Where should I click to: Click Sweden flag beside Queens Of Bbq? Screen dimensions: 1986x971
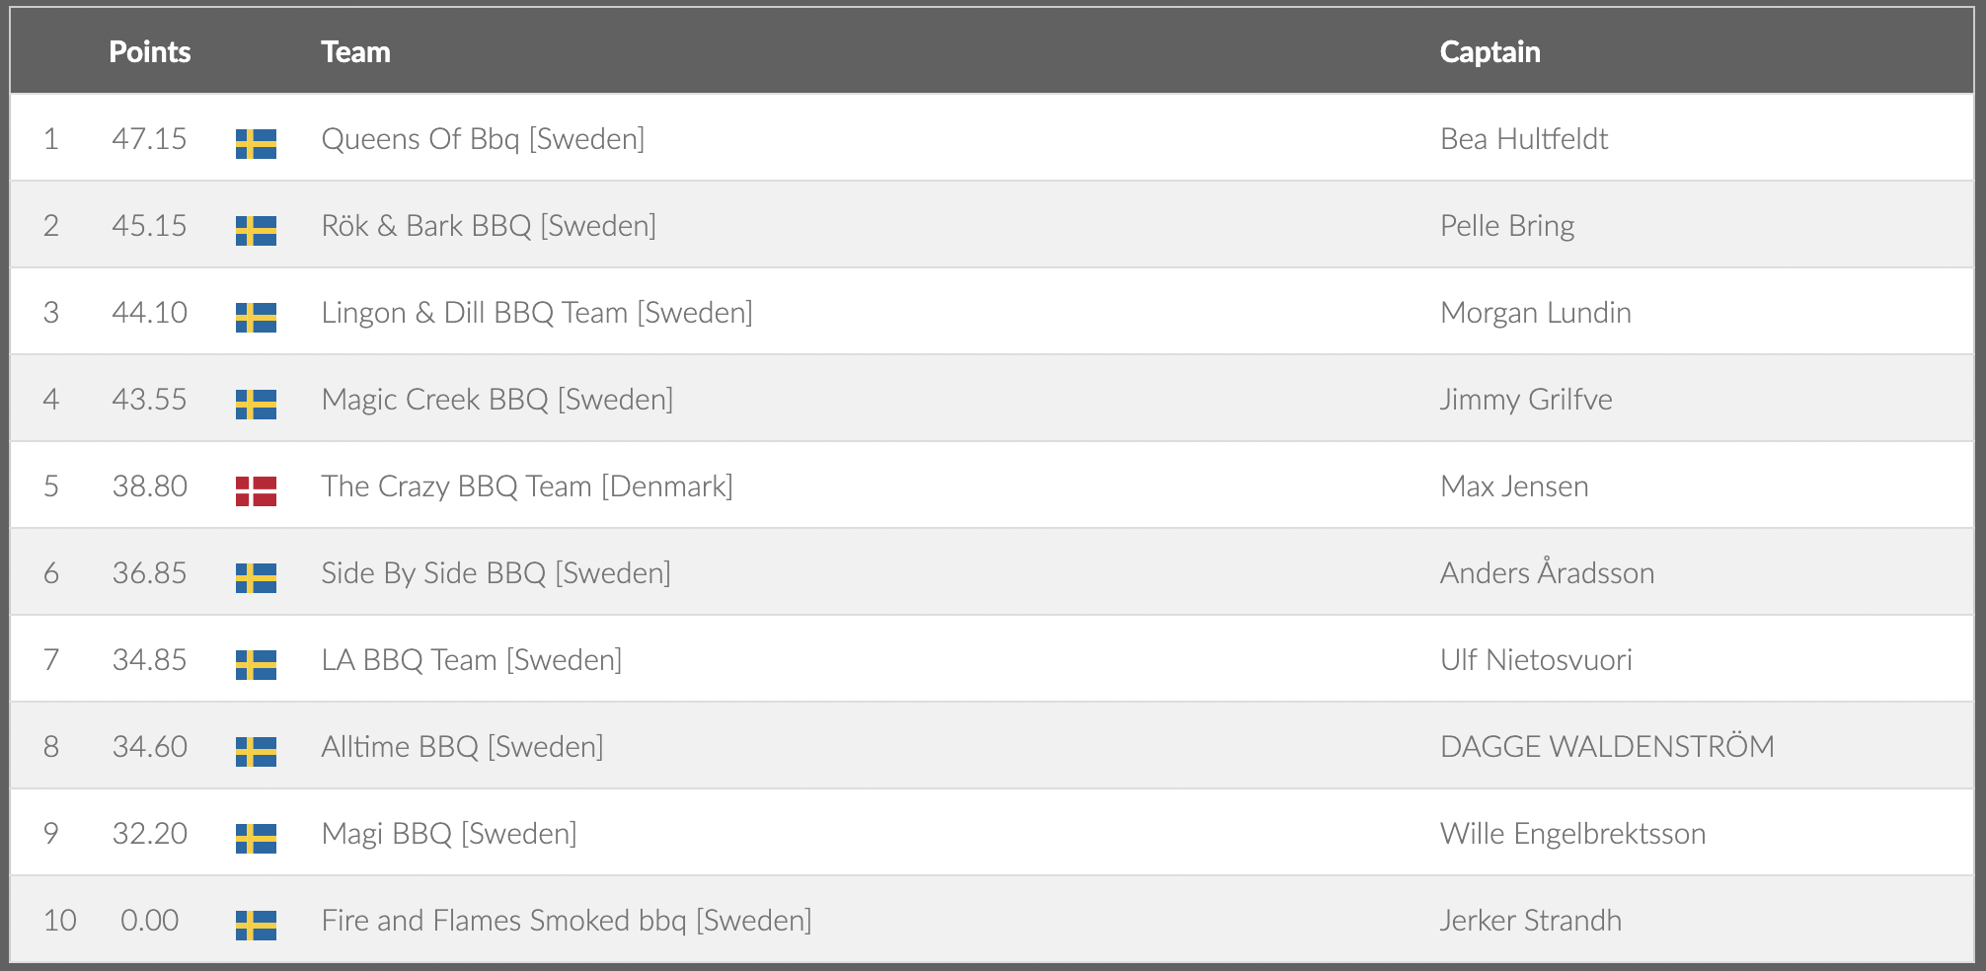[256, 144]
